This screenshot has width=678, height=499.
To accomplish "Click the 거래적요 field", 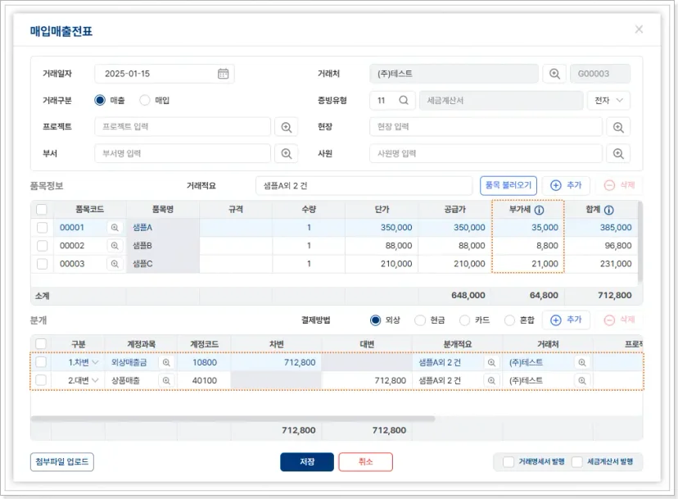I will (364, 186).
